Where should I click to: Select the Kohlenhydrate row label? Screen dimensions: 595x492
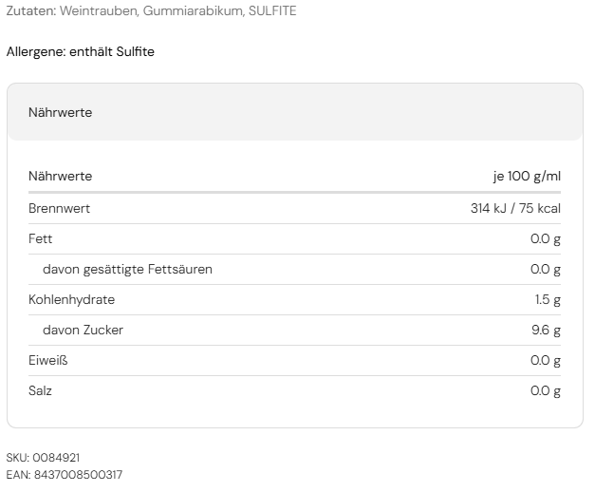click(71, 300)
